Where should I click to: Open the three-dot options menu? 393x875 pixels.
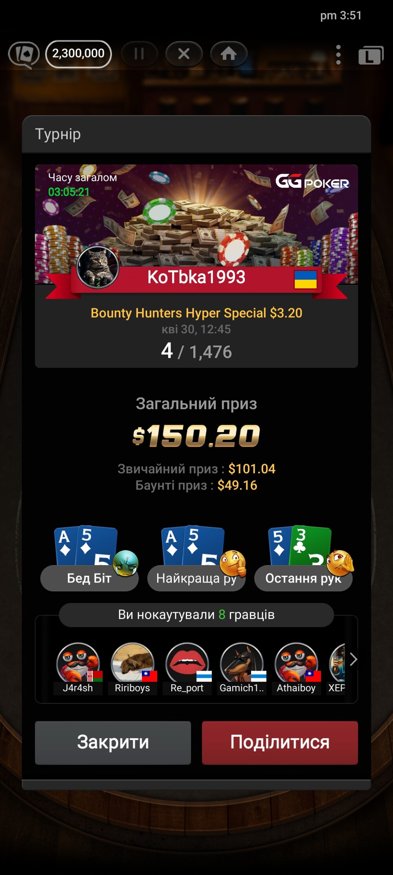[338, 54]
